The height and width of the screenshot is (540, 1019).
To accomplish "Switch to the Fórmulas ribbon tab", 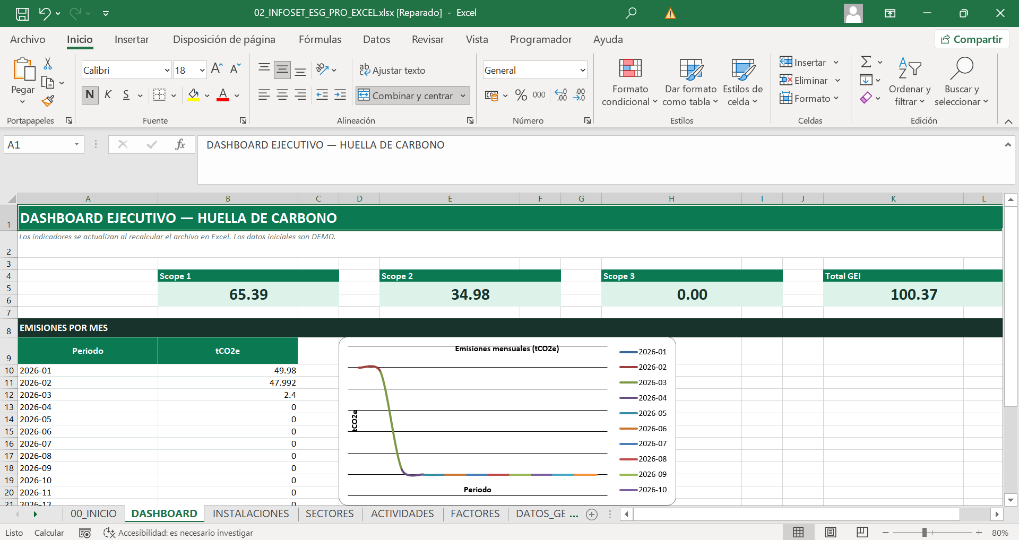I will click(x=320, y=39).
